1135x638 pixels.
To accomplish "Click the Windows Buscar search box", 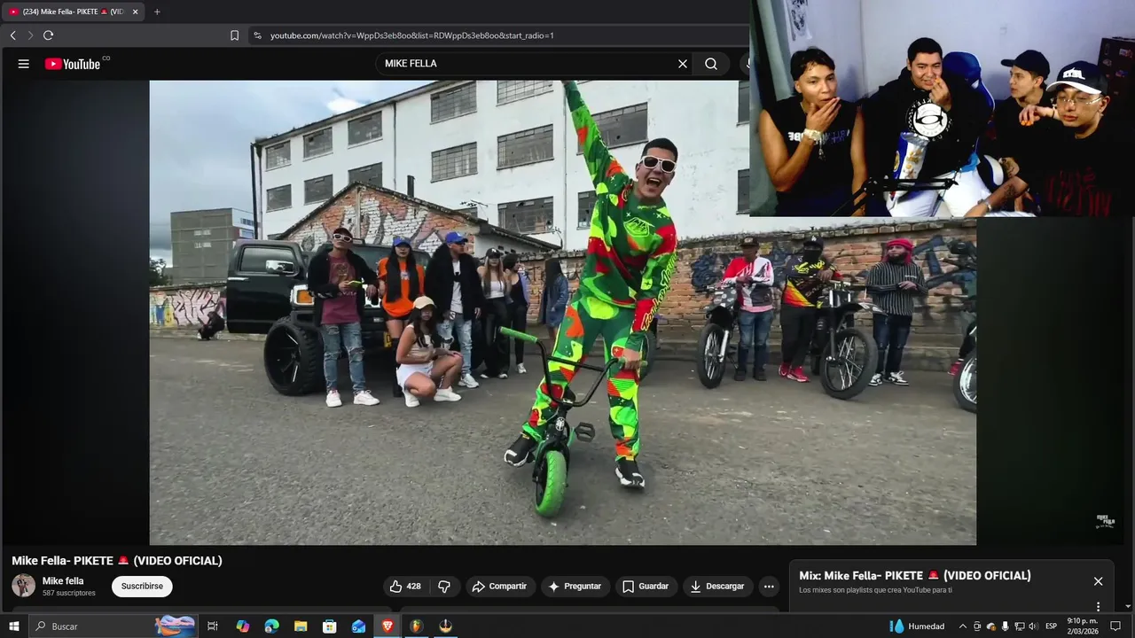I will (x=113, y=626).
